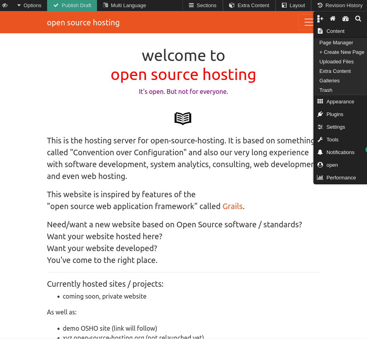Follow the Grails hyperlink
The width and height of the screenshot is (367, 339).
point(232,206)
